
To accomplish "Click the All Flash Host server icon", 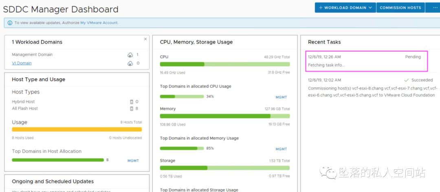I will click(131, 109).
